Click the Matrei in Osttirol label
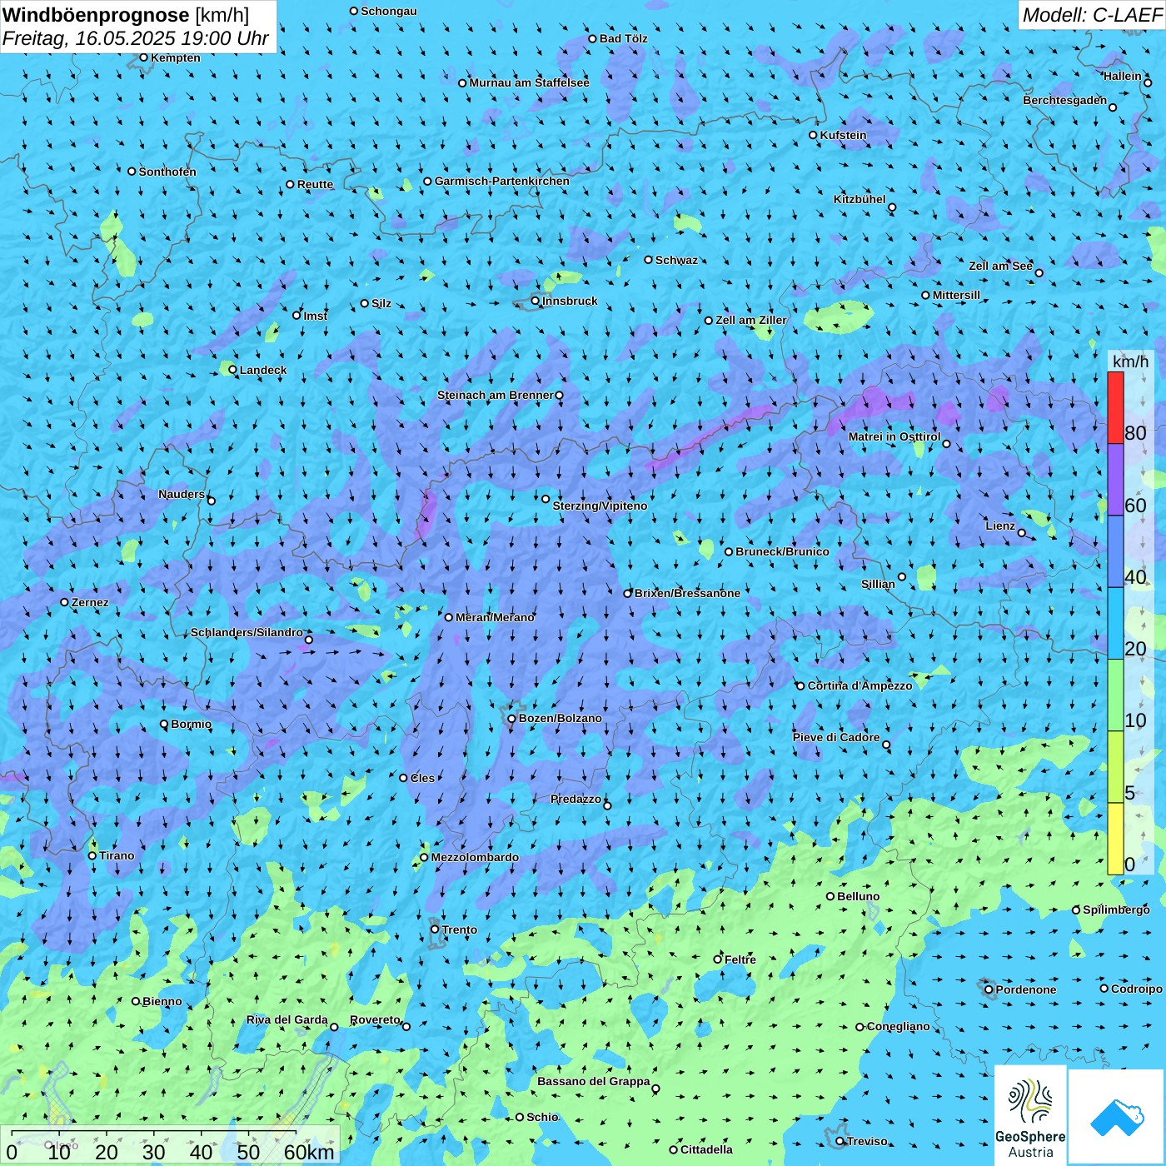Screen dimensions: 1166x1166 point(894,436)
